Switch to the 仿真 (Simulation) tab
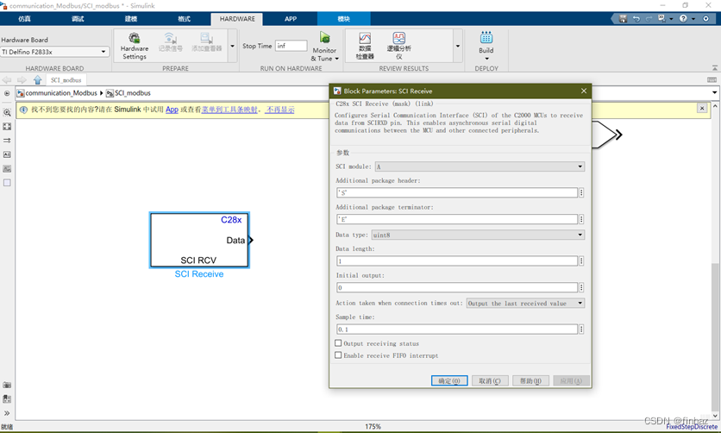 coord(25,19)
